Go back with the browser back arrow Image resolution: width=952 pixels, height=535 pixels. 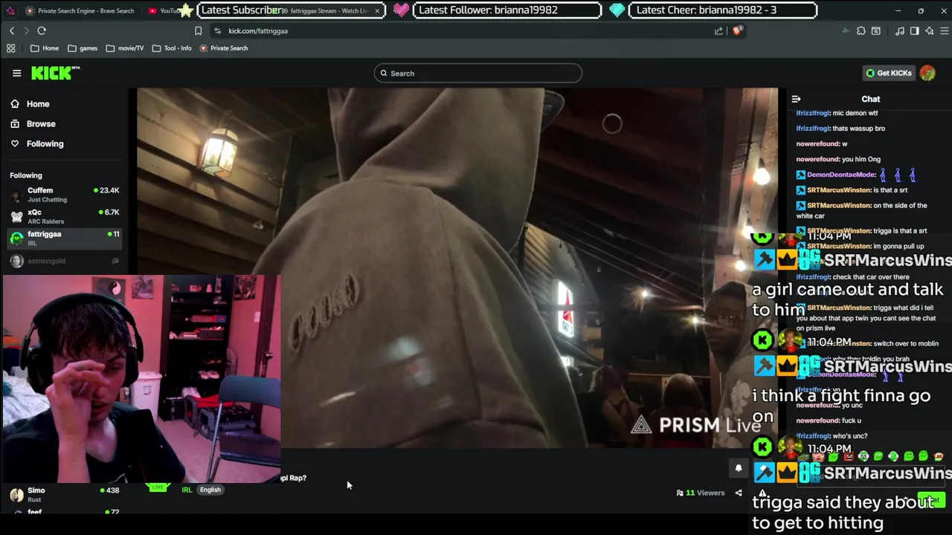pos(12,30)
